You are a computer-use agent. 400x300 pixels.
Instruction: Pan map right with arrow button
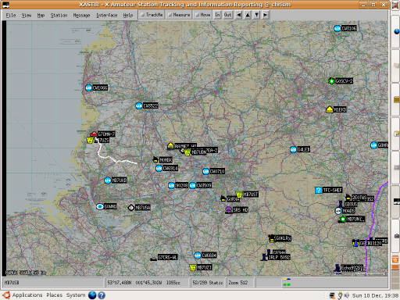[266, 15]
